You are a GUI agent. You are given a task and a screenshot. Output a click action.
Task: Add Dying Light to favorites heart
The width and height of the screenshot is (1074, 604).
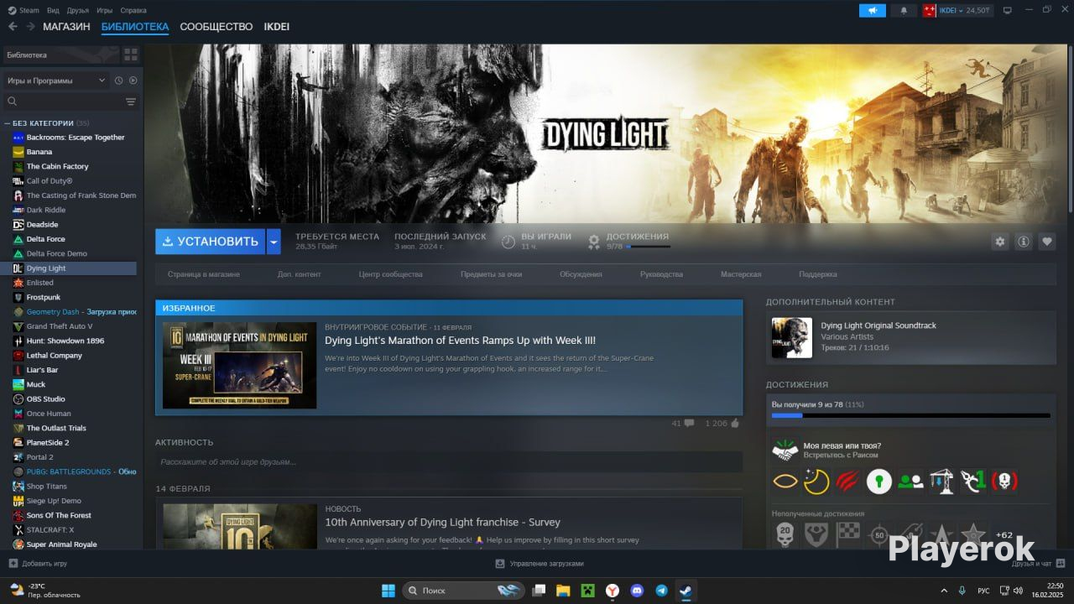[x=1047, y=242]
